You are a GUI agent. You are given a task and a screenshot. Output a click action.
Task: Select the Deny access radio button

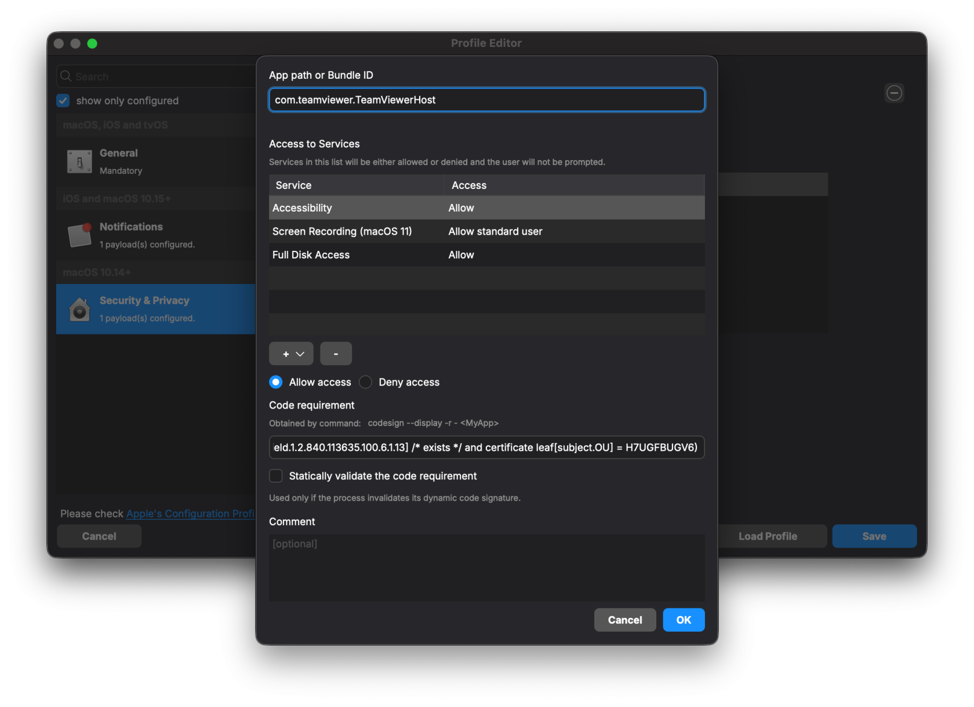(x=365, y=382)
